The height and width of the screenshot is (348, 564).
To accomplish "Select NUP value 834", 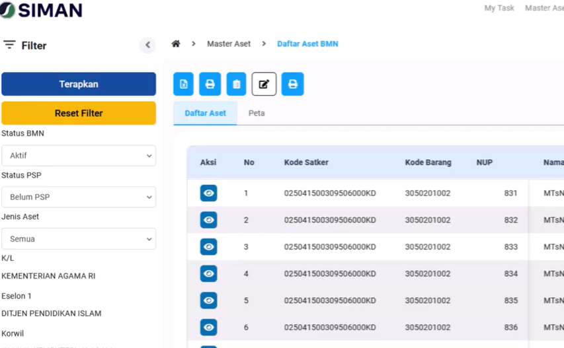I will tap(510, 273).
